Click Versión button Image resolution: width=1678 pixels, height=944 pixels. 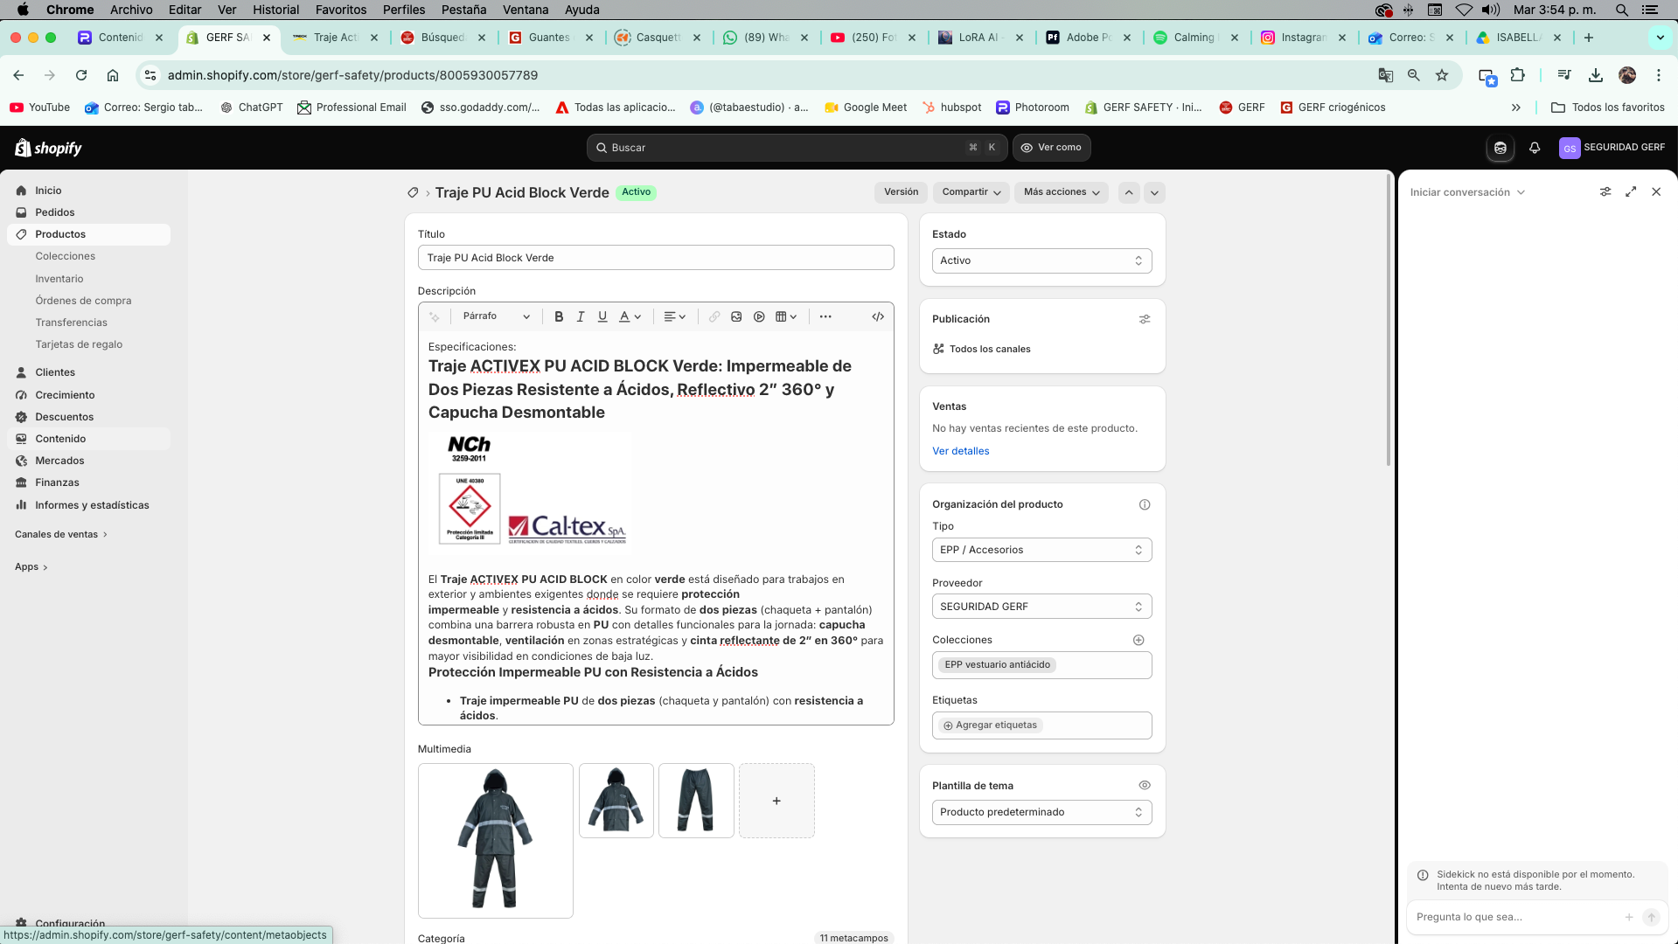pos(901,192)
